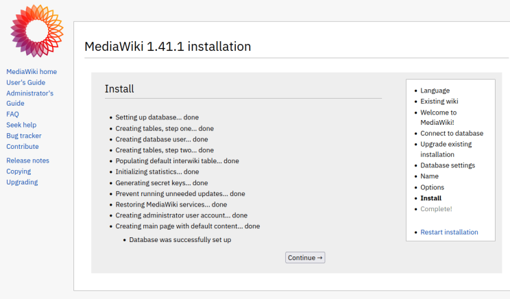Select the Language step in progress list
The image size is (510, 299).
(x=435, y=91)
